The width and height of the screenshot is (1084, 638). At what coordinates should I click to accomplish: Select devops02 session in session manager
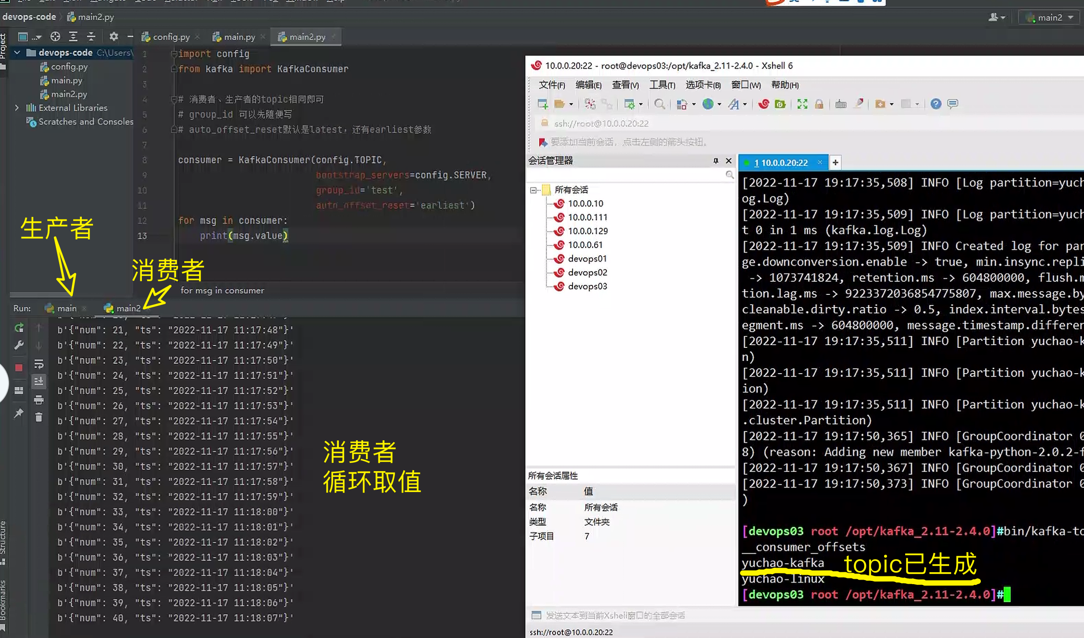coord(587,272)
